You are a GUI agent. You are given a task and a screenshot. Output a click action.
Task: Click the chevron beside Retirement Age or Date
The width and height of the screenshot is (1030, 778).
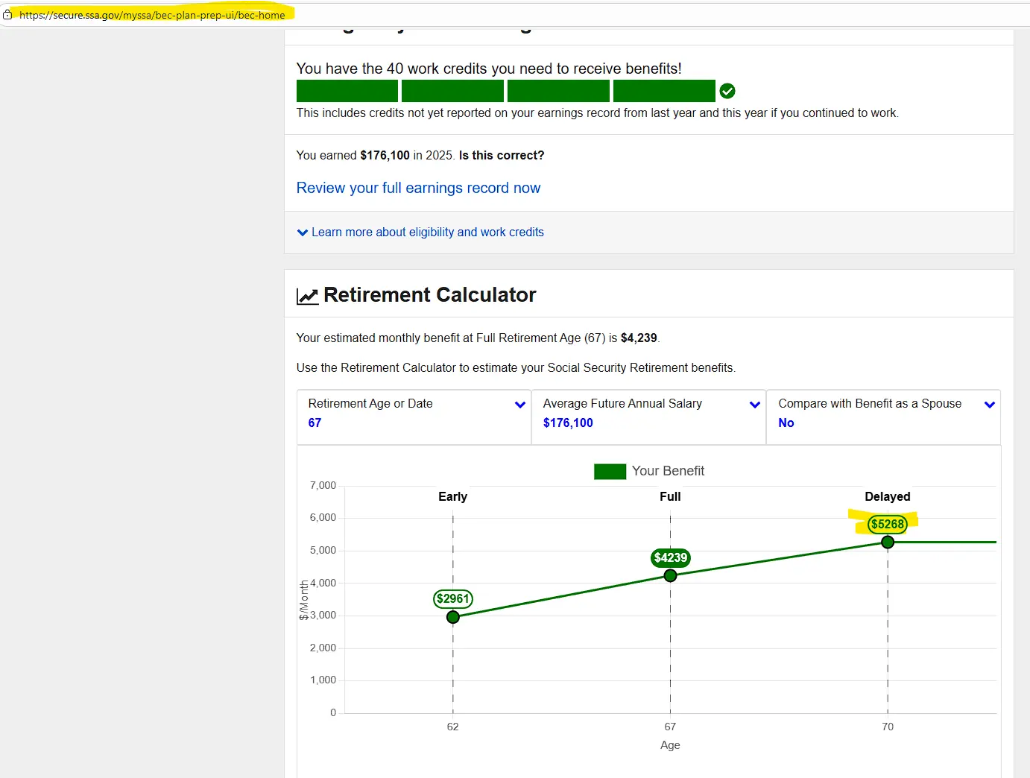(x=520, y=405)
